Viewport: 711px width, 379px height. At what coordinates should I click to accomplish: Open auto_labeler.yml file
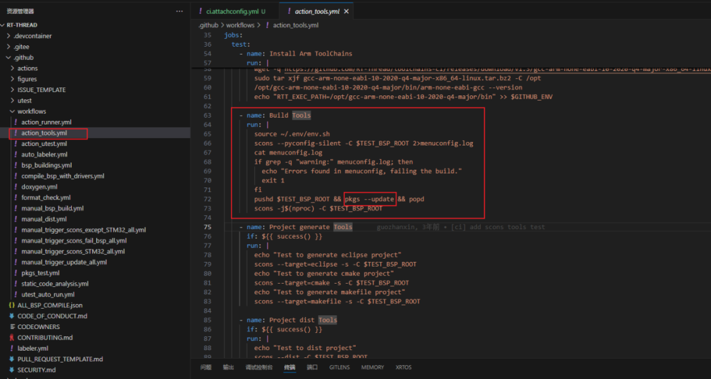coord(44,155)
